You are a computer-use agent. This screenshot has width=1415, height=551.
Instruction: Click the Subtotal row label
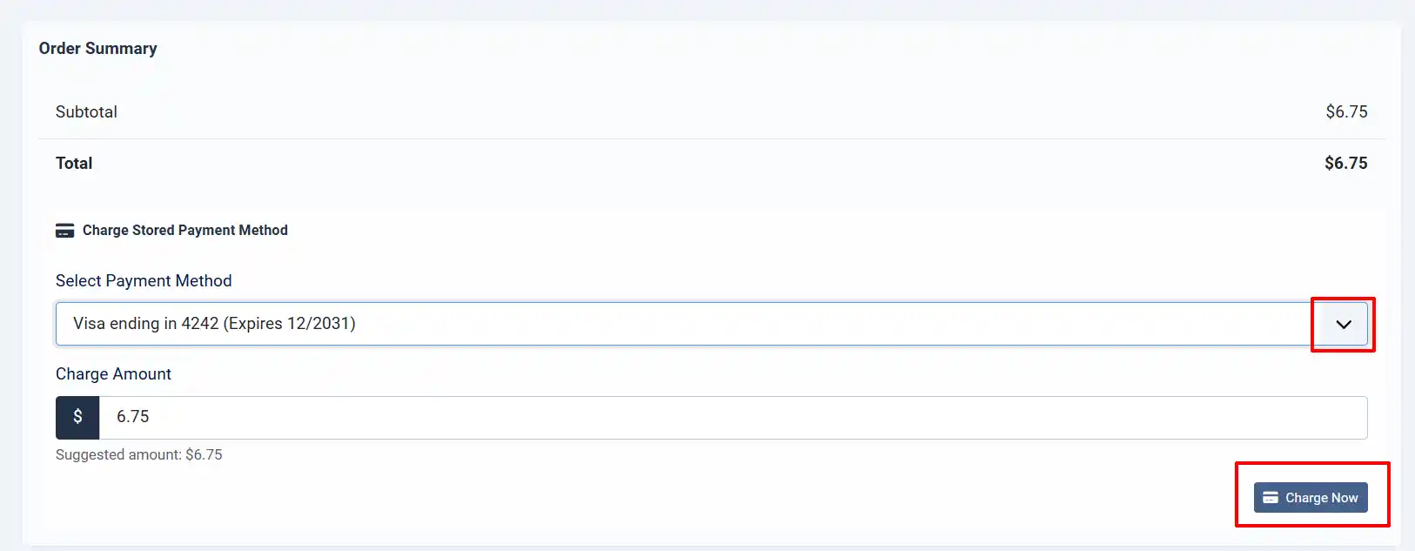(x=86, y=111)
